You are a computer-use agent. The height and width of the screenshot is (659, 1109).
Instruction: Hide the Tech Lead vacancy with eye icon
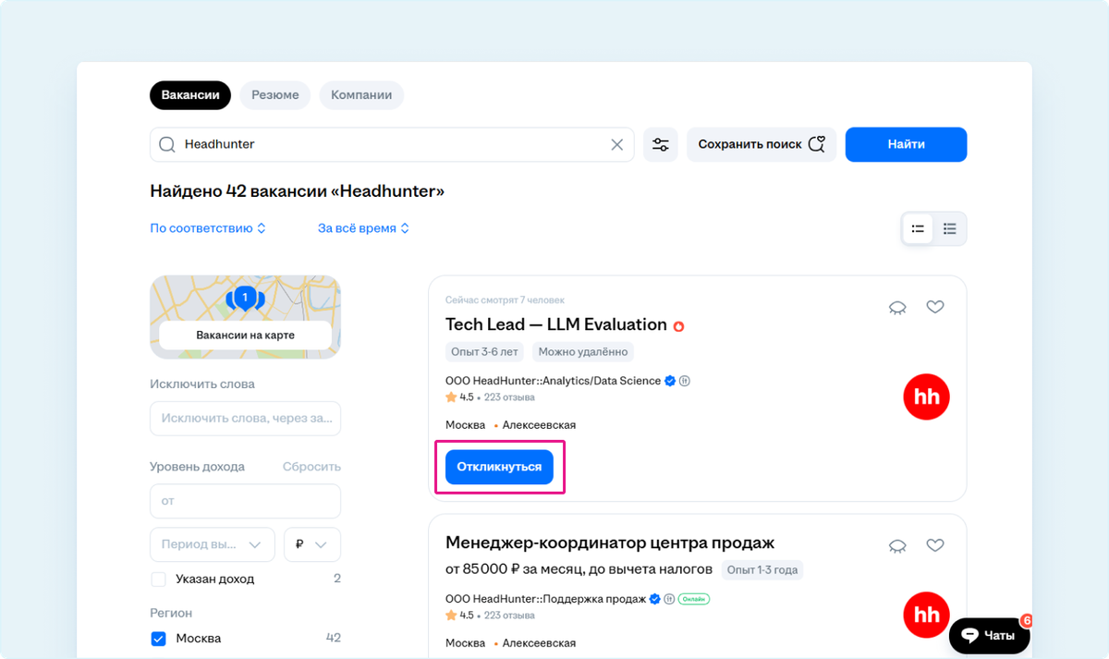pyautogui.click(x=897, y=307)
